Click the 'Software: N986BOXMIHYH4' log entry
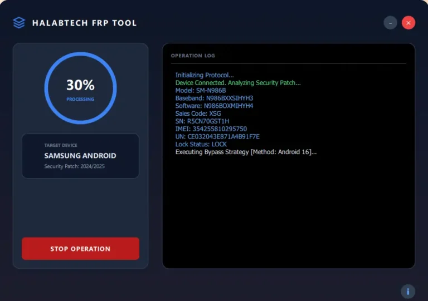This screenshot has width=428, height=301. (x=214, y=106)
